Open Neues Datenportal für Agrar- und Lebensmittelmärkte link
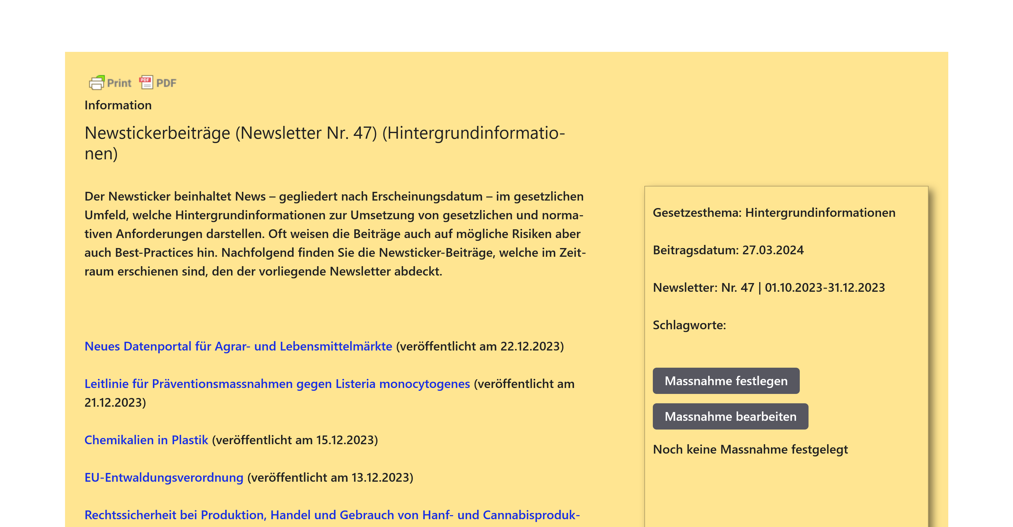This screenshot has width=1013, height=527. (238, 346)
